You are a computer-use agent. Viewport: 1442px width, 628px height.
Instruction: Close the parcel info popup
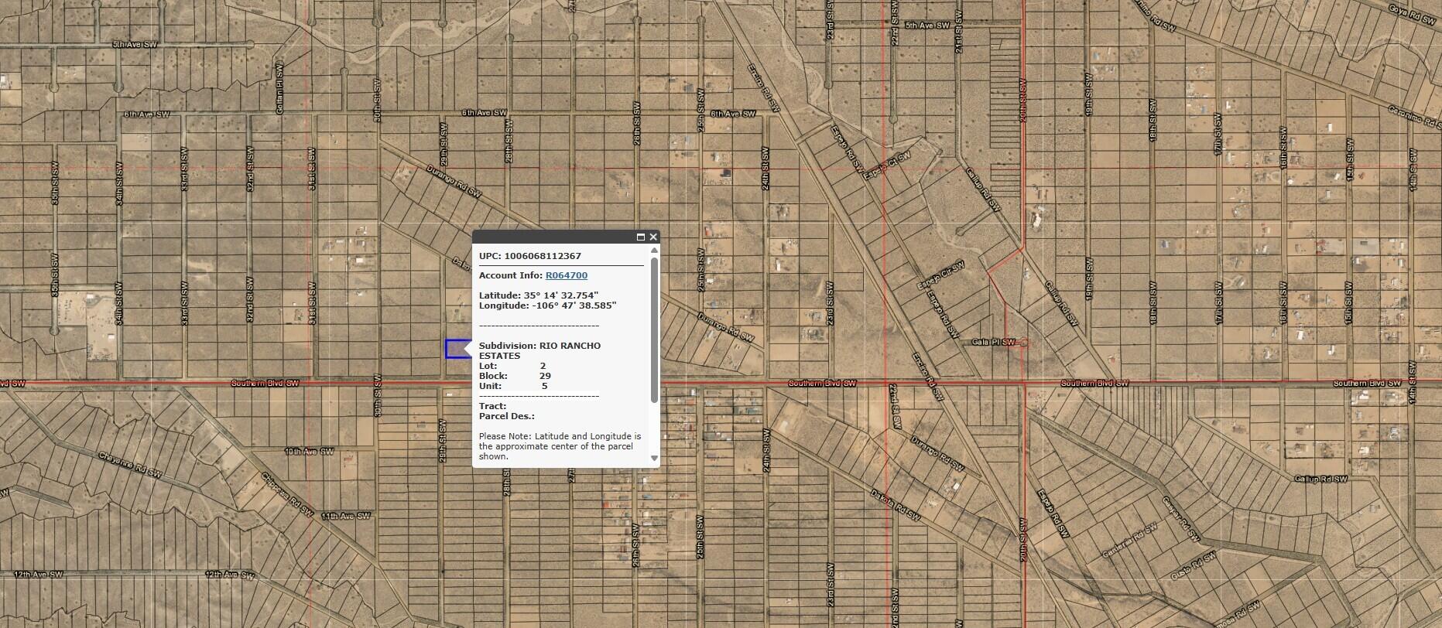tap(653, 237)
